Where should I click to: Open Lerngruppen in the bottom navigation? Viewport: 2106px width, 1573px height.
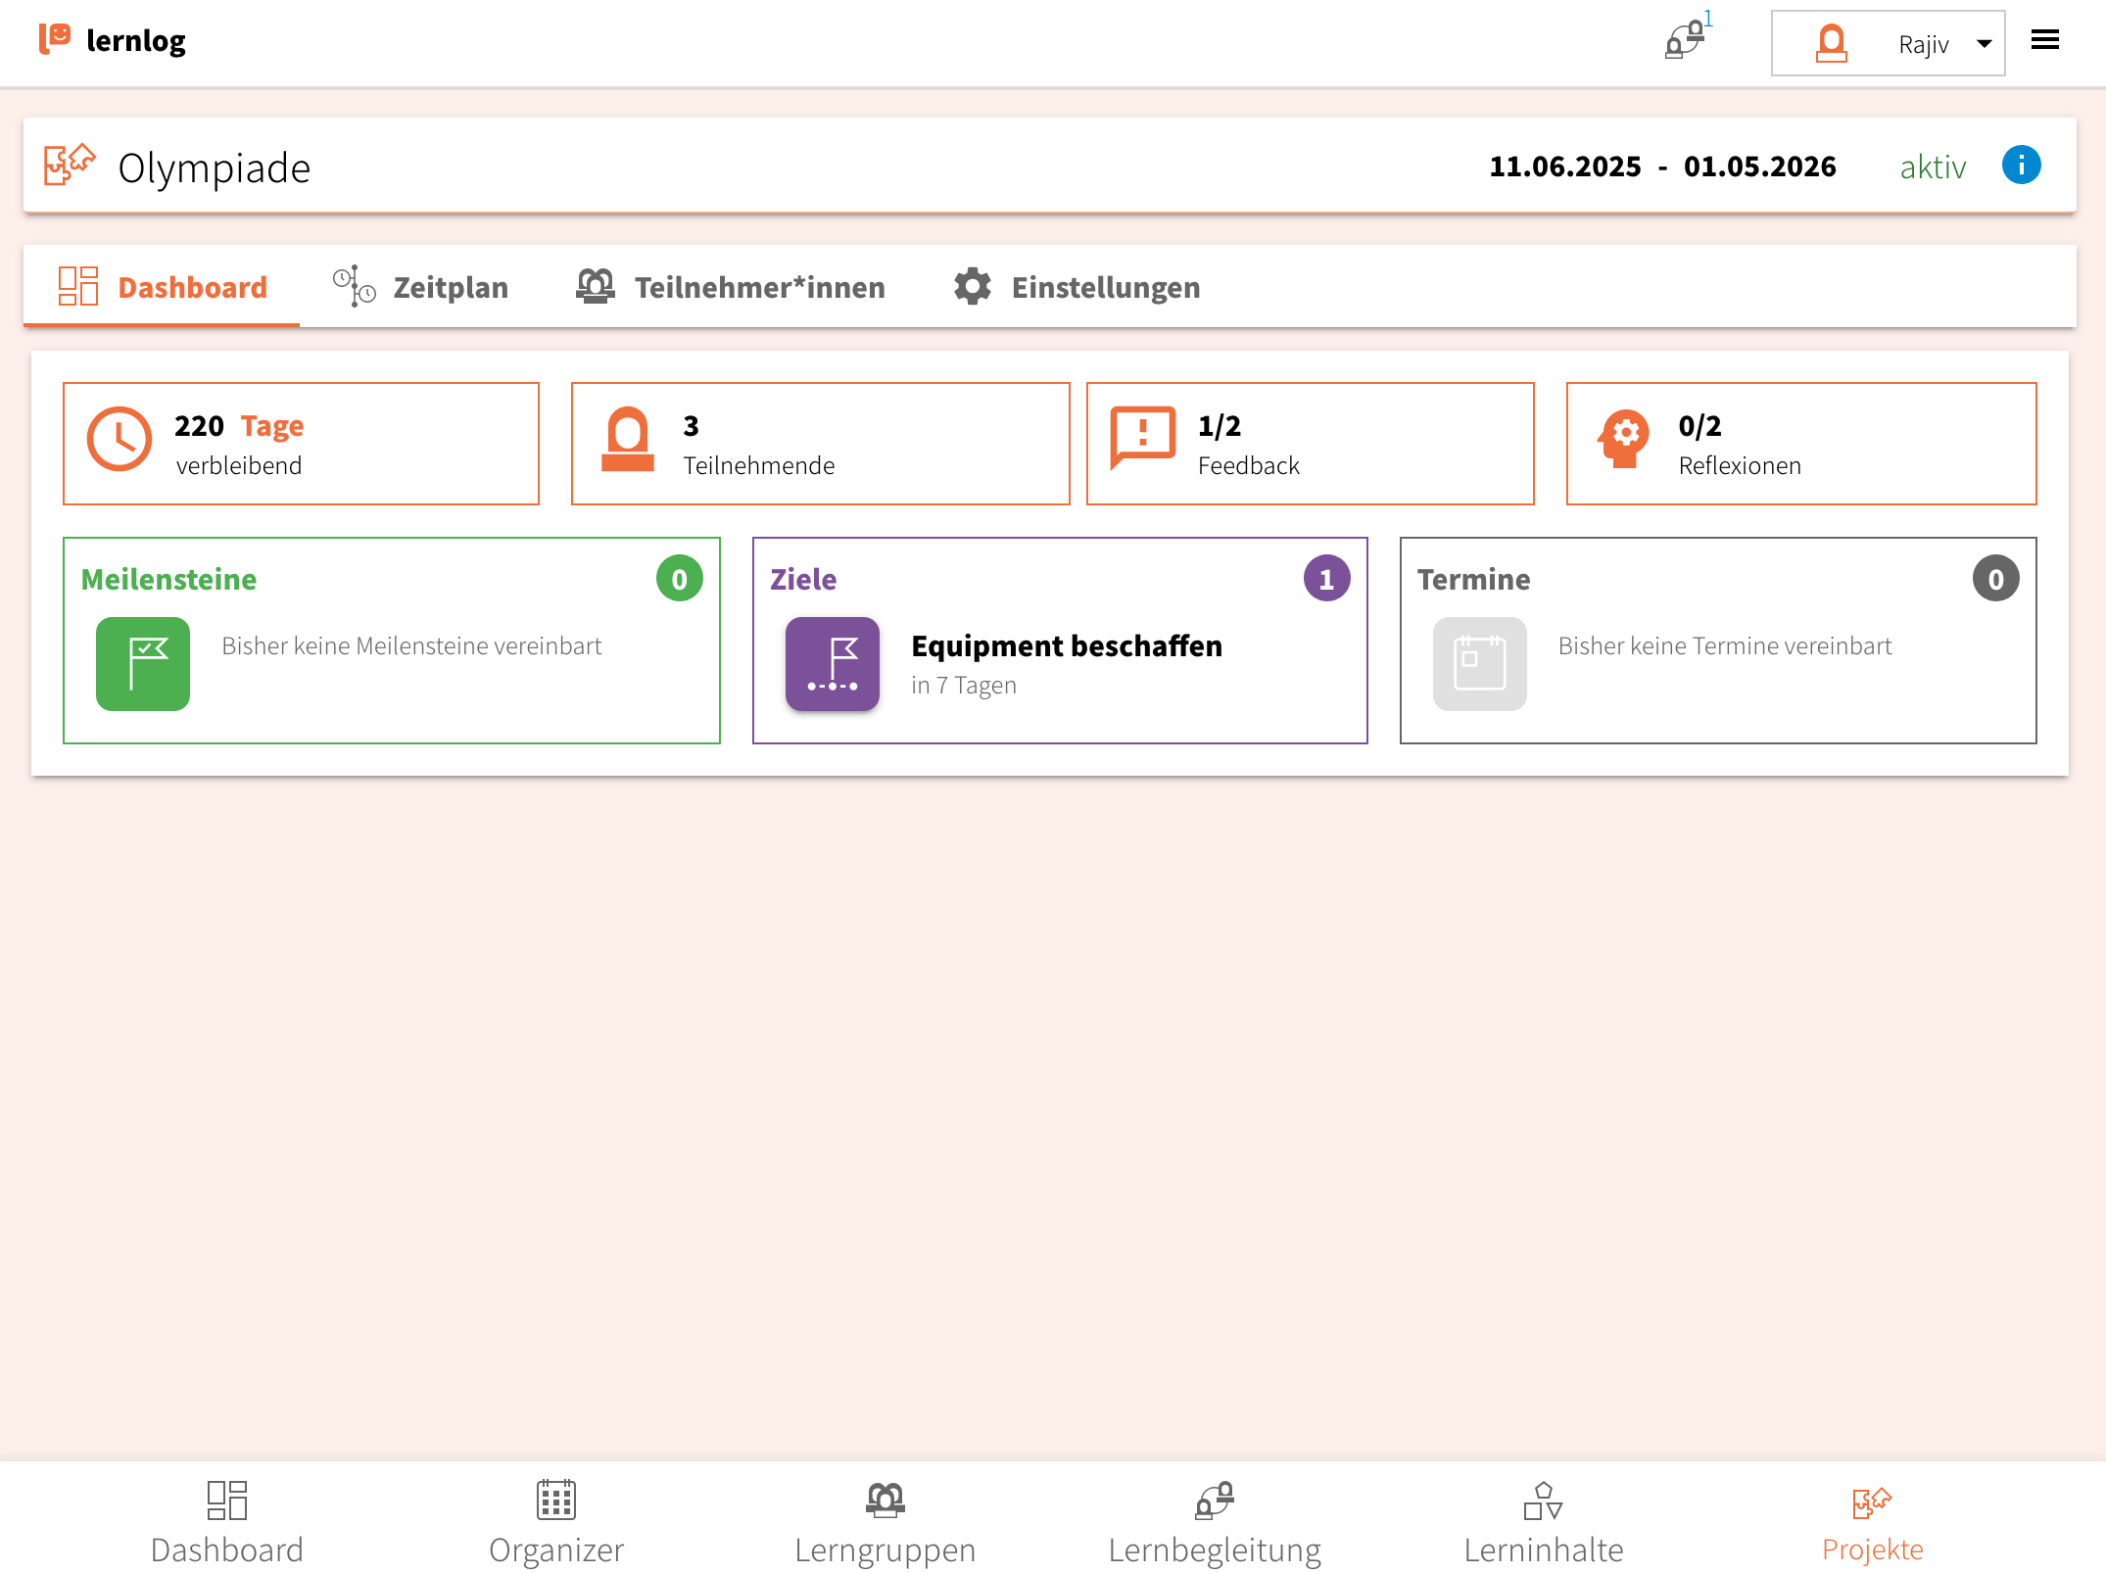885,1522
